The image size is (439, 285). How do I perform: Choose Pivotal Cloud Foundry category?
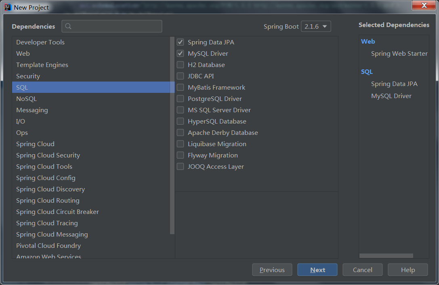tap(91, 246)
